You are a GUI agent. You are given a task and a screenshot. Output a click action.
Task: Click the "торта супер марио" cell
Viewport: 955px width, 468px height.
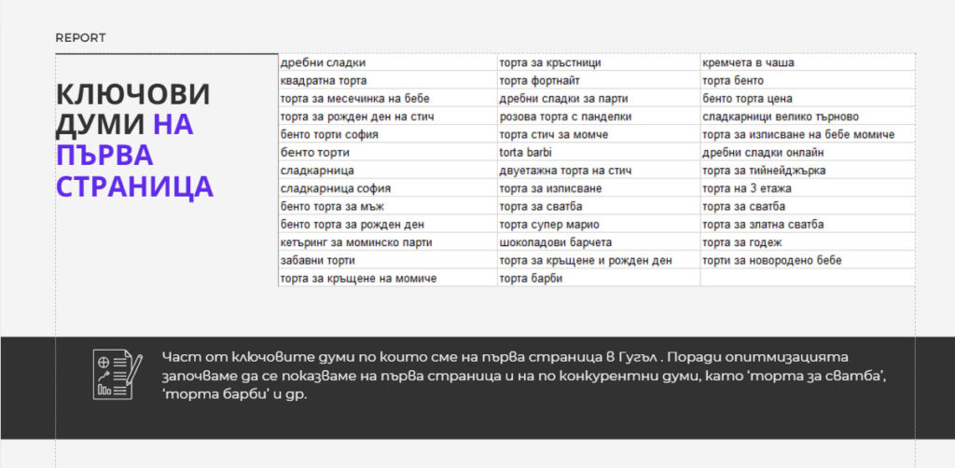point(548,225)
